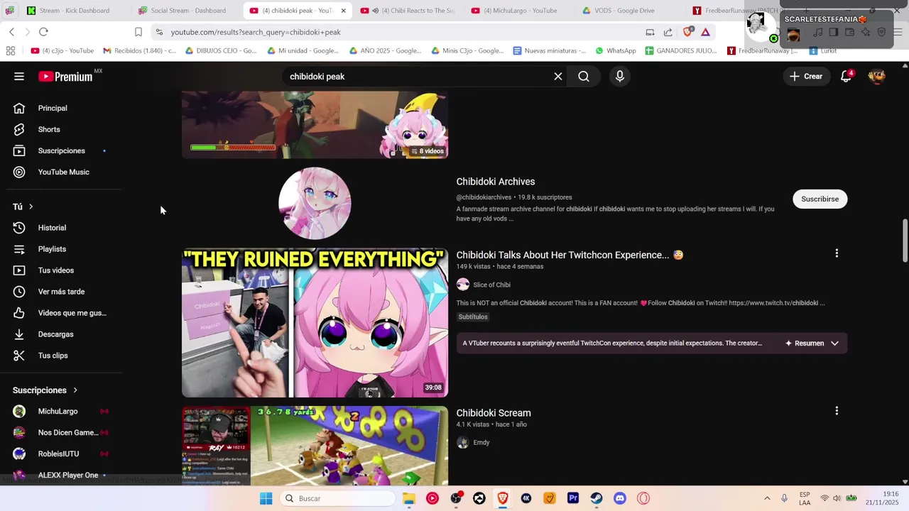
Task: Open (4) c3jo - YouTube bookmark
Action: tap(62, 51)
